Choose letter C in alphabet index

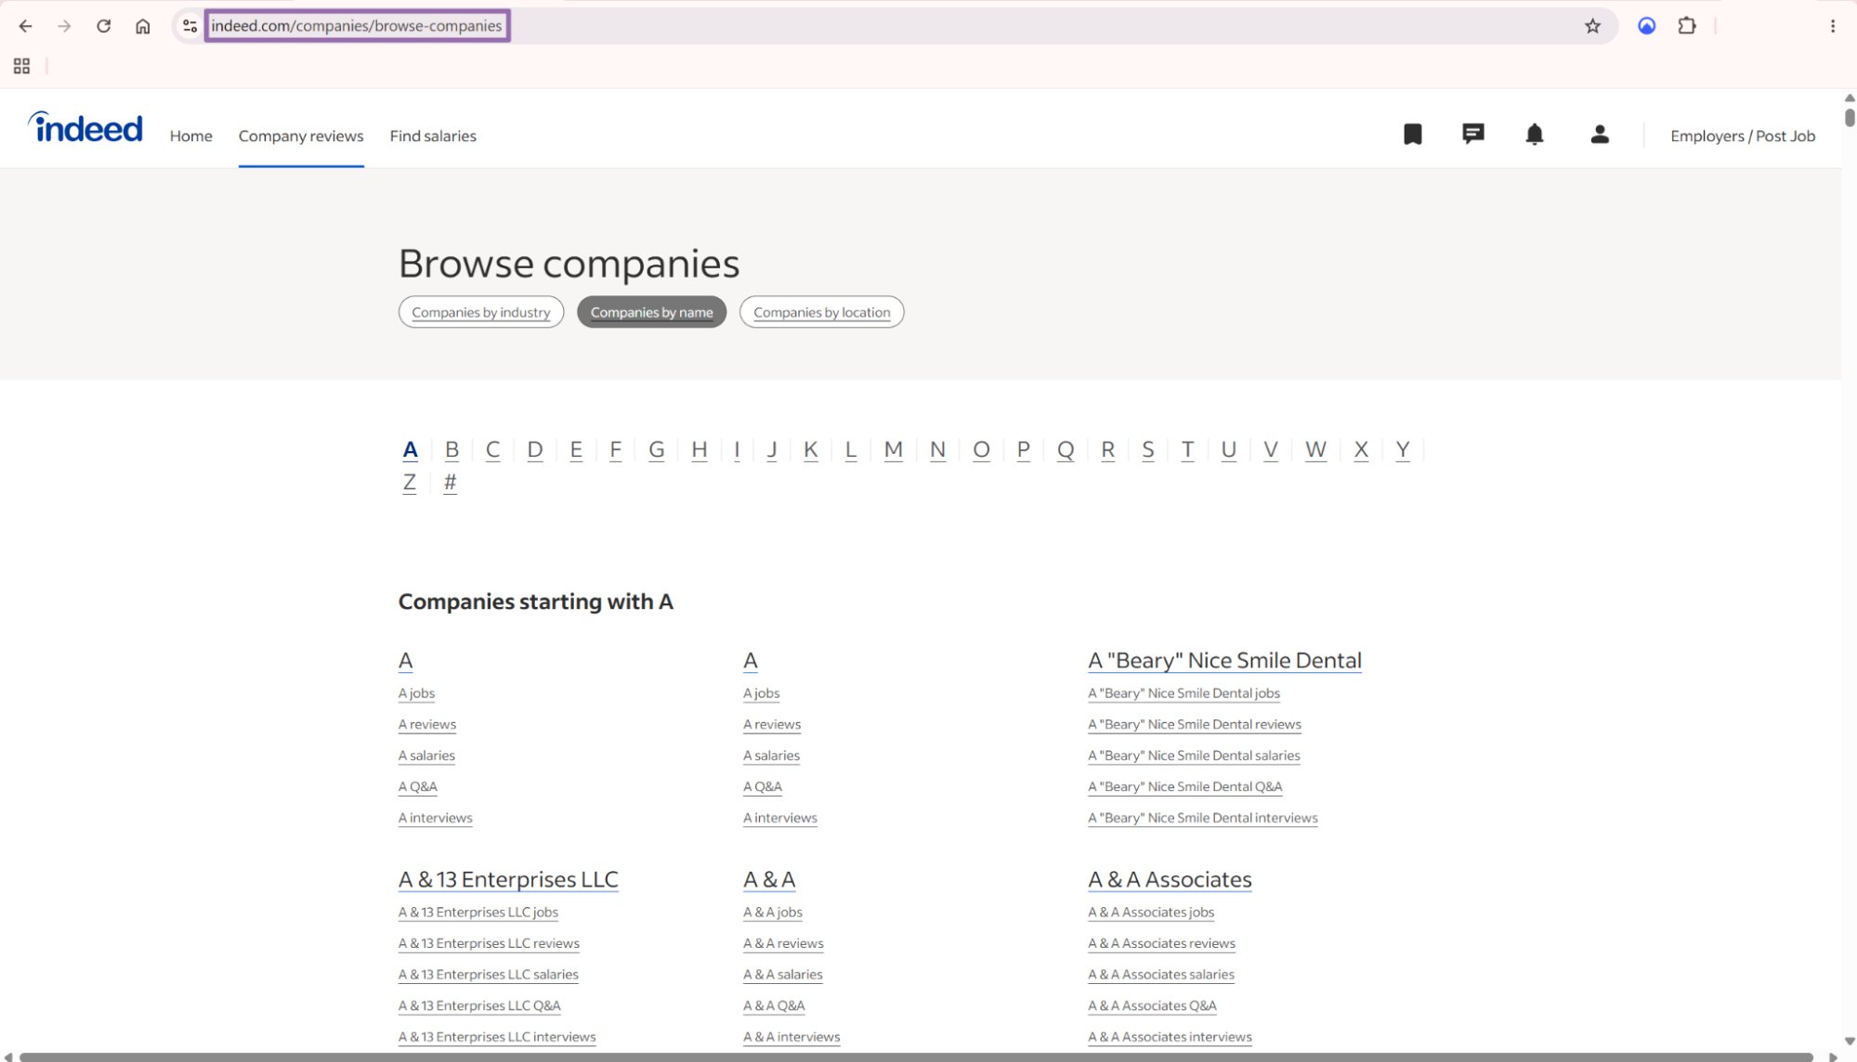pos(492,449)
